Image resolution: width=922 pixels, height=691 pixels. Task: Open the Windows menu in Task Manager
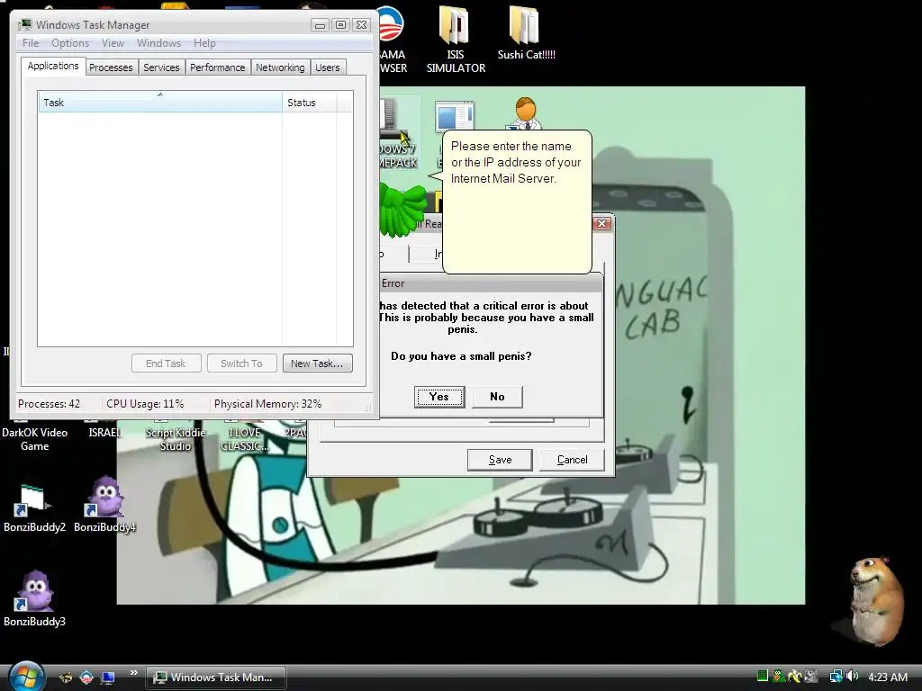click(x=158, y=43)
